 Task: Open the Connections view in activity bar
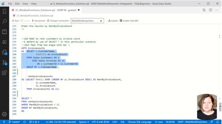point(5,11)
